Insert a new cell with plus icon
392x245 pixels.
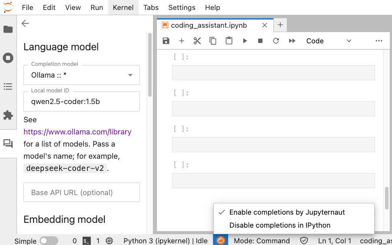[182, 41]
